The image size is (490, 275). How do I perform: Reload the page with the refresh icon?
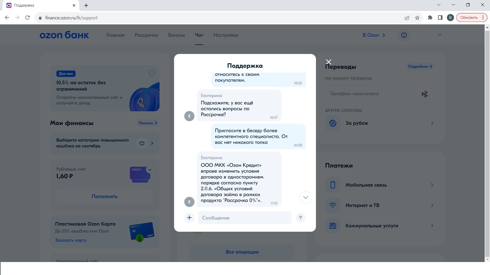[28, 18]
